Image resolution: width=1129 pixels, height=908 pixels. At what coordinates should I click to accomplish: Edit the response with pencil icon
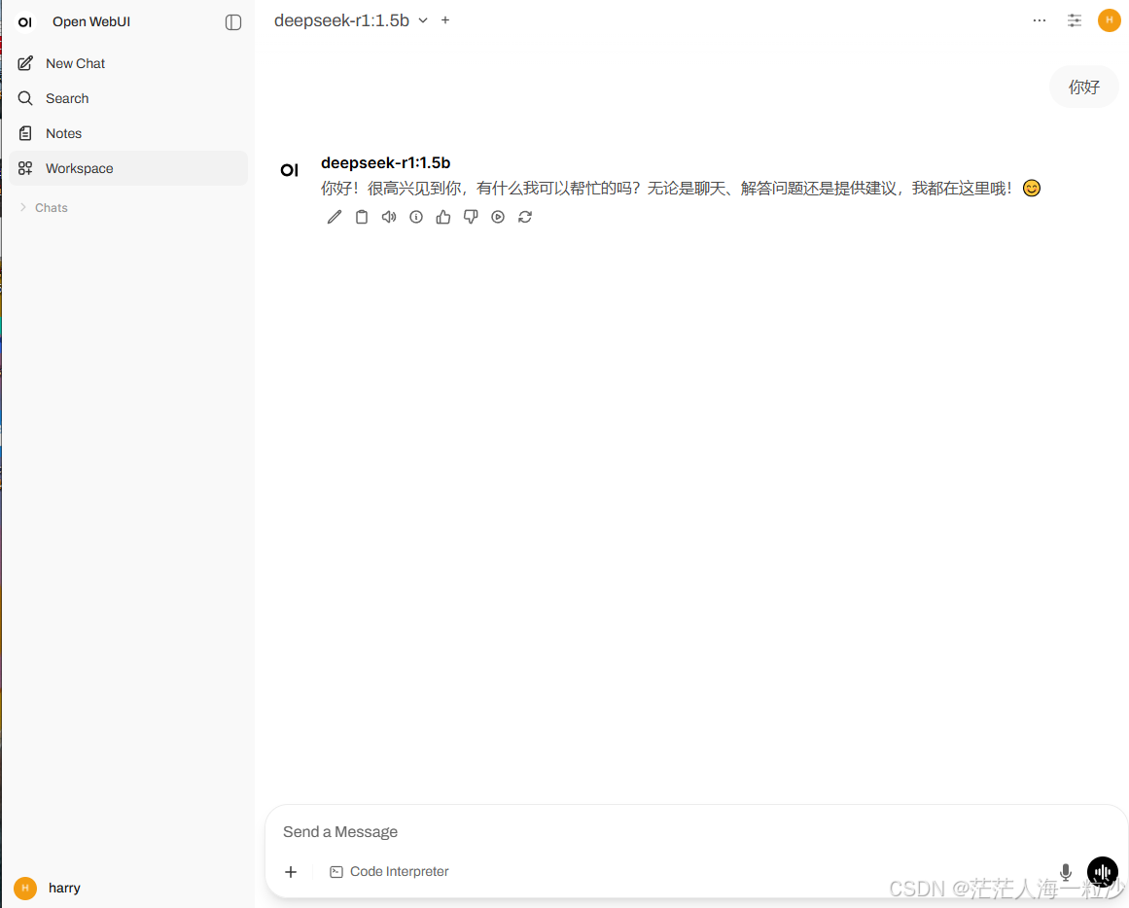coord(335,217)
